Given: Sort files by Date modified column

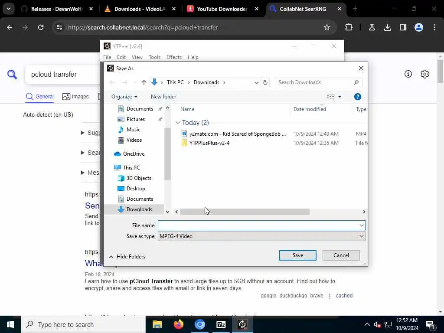Looking at the screenshot, I should coord(310,109).
